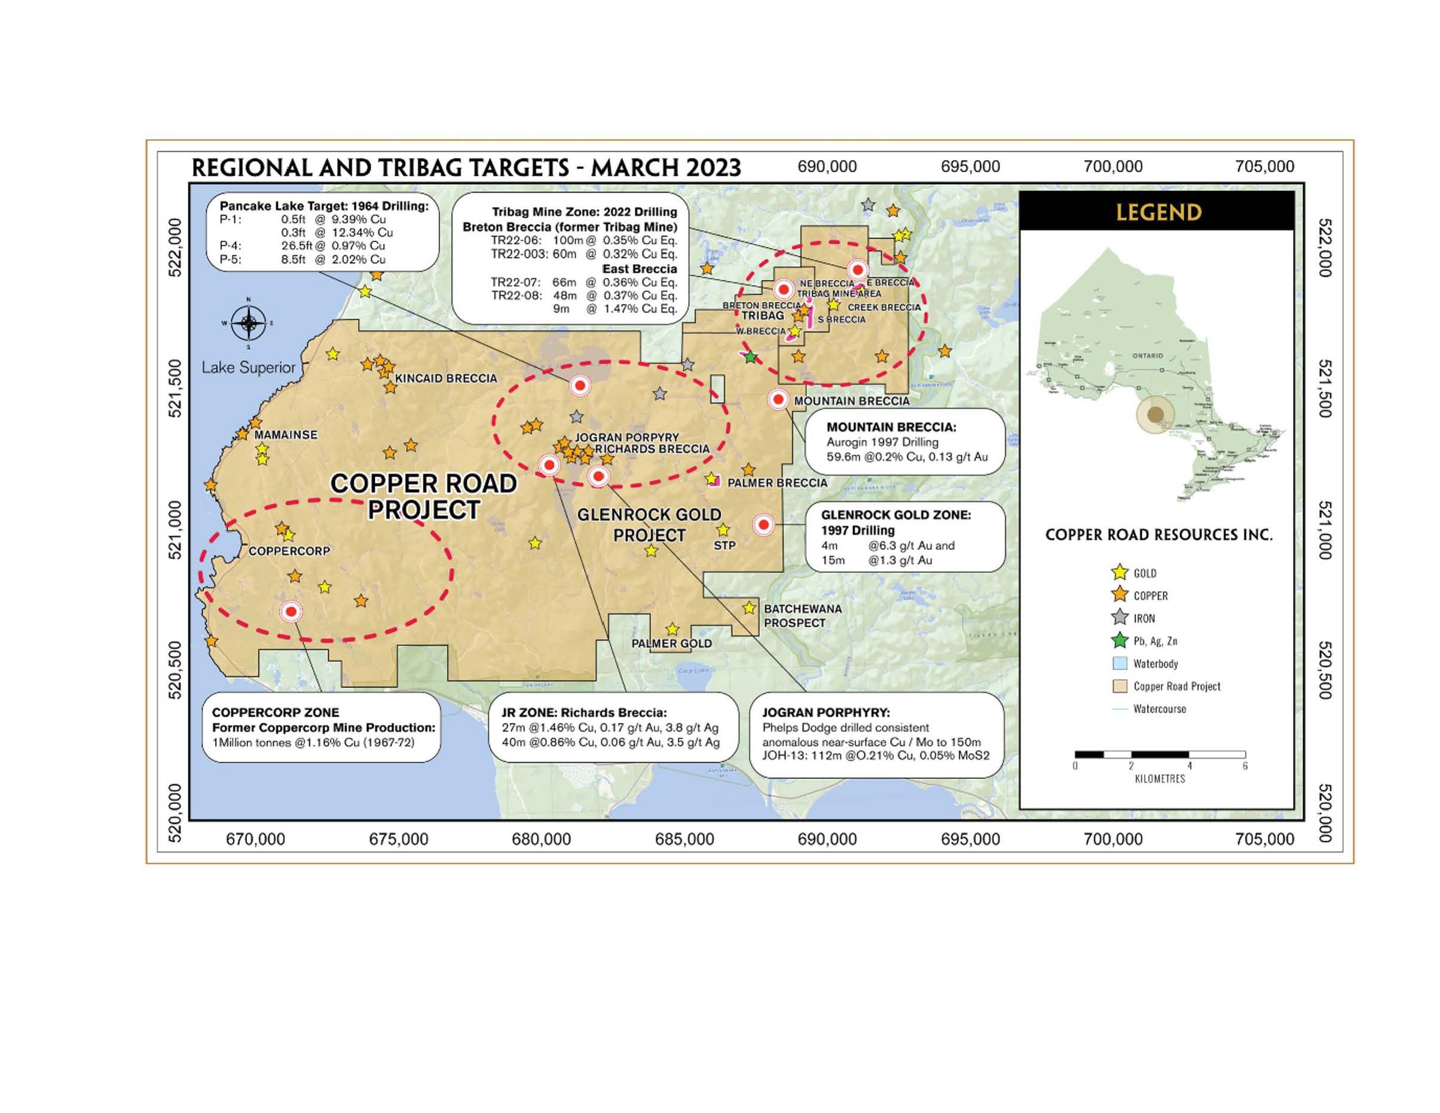This screenshot has width=1440, height=1113.
Task: Click the BATCHEWANA PROSPECT label
Action: click(x=802, y=616)
